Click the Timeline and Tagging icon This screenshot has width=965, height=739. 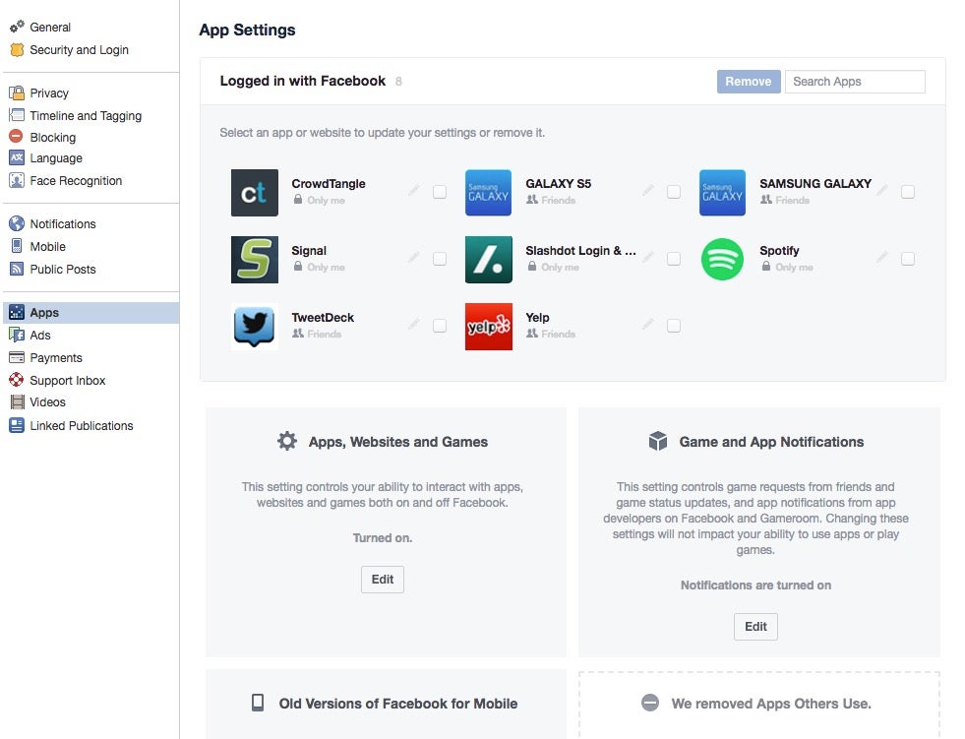point(17,115)
